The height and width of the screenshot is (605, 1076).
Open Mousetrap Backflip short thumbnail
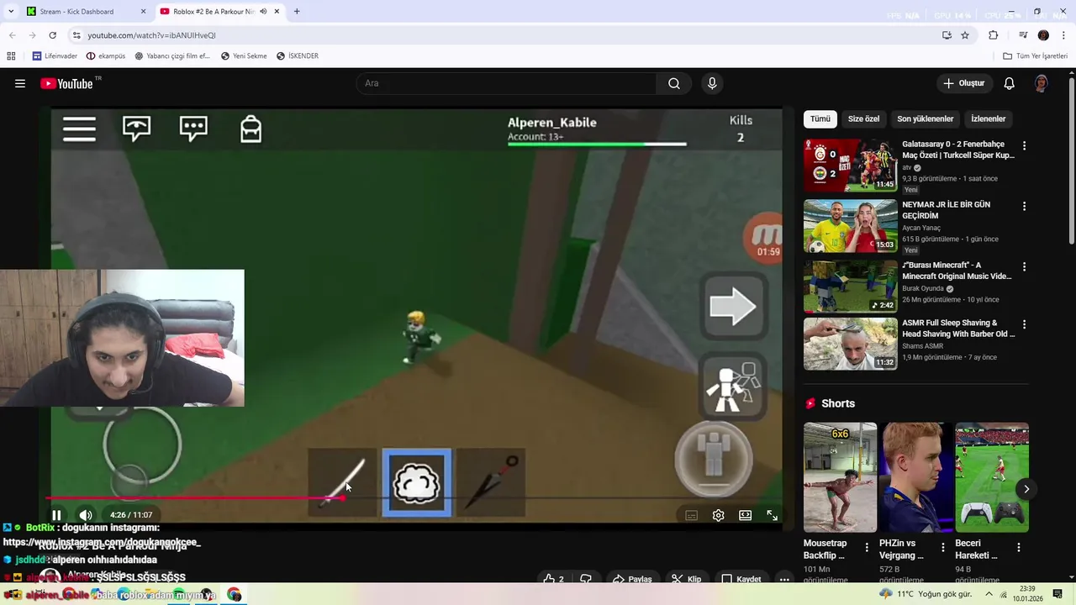tap(840, 477)
